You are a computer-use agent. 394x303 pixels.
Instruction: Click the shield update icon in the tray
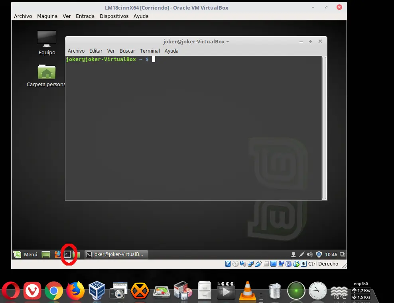pos(319,254)
